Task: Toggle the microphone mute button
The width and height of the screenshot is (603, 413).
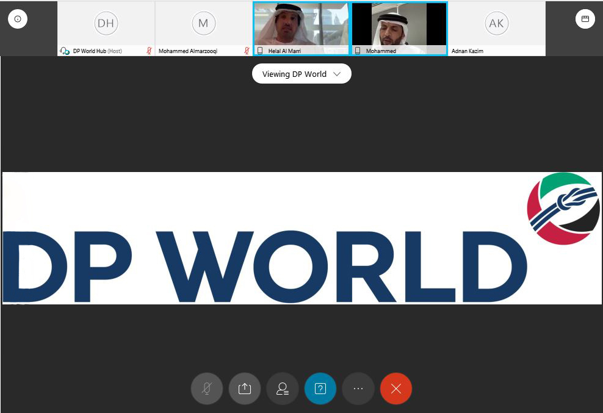Action: pos(207,389)
